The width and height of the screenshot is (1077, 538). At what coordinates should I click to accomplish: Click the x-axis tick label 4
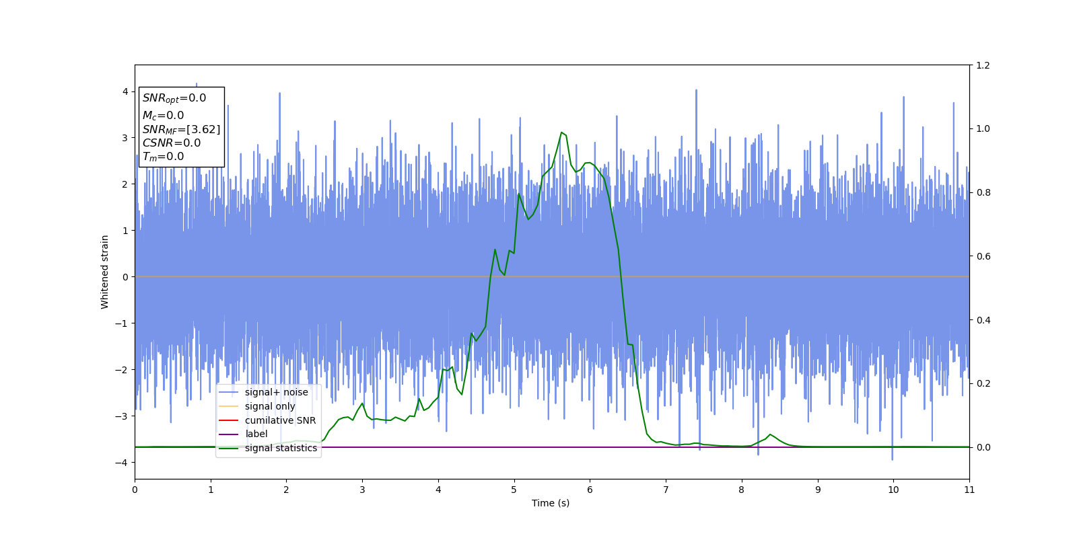(x=438, y=490)
